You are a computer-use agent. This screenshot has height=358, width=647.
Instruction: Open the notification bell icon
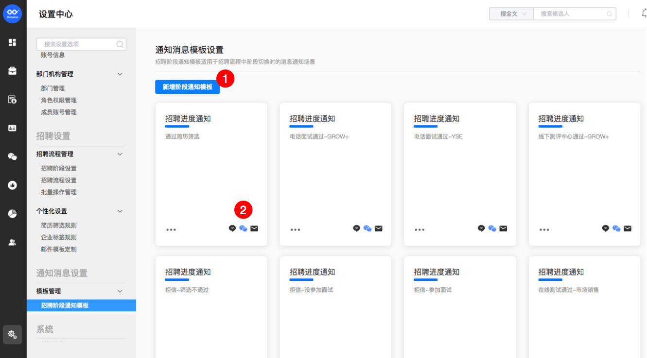coord(644,14)
